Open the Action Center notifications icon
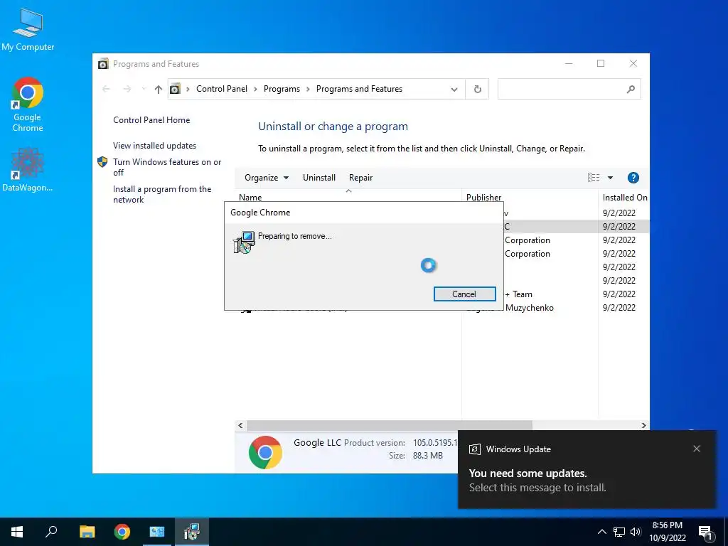 pyautogui.click(x=706, y=532)
